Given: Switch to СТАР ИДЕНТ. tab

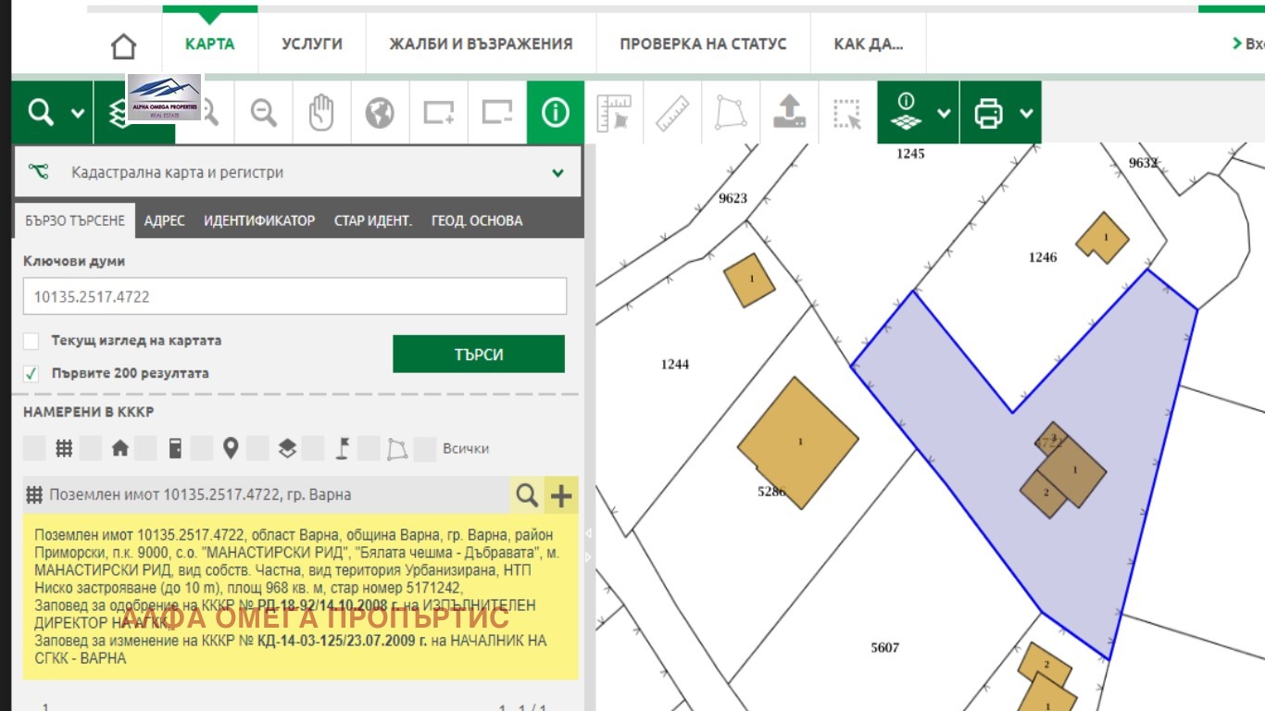Looking at the screenshot, I should point(373,220).
